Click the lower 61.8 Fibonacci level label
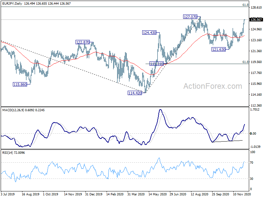The height and width of the screenshot is (198, 264). click(x=246, y=62)
